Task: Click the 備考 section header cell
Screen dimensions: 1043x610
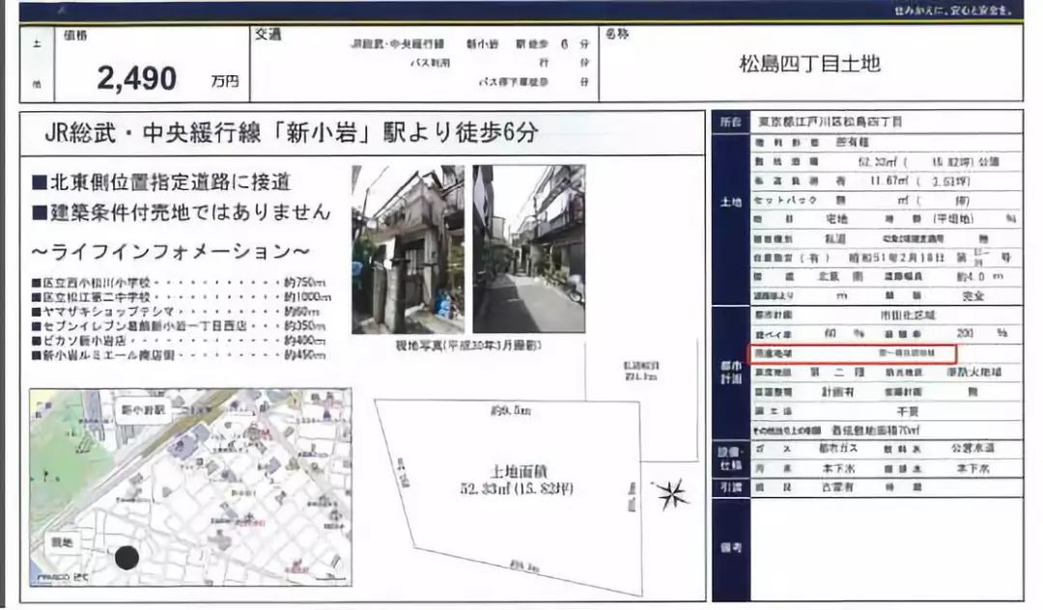Action: pos(730,547)
